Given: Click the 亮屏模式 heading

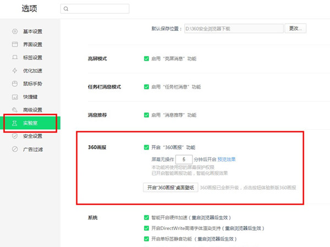Looking at the screenshot, I should pos(97,58).
